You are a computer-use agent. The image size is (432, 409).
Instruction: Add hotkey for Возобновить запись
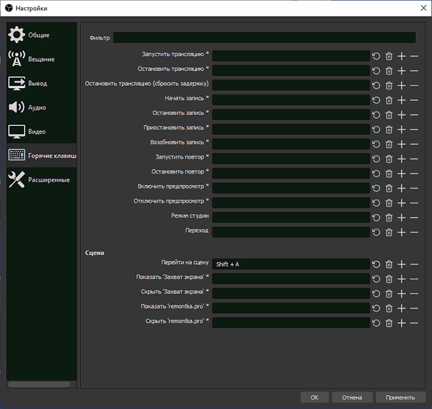point(401,144)
